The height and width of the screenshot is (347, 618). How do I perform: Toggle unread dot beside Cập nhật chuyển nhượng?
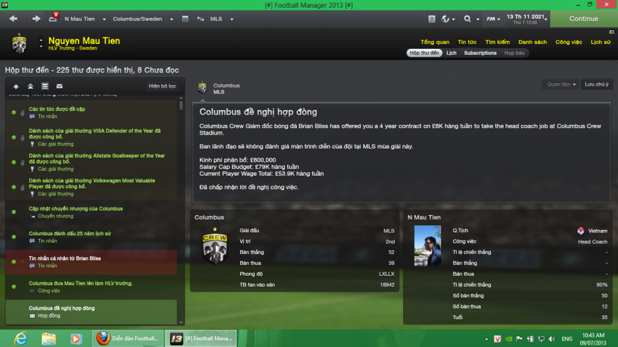[x=14, y=212]
